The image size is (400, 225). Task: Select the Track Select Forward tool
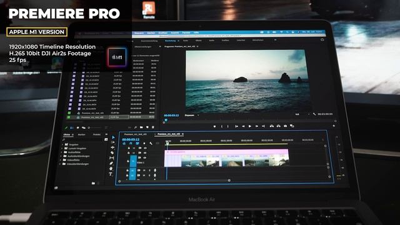(112, 142)
